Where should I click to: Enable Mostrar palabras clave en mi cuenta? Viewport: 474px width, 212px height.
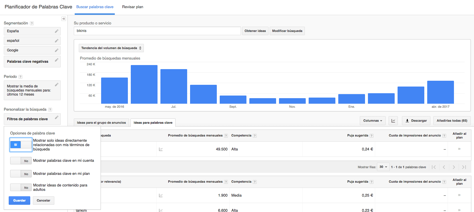tap(21, 161)
